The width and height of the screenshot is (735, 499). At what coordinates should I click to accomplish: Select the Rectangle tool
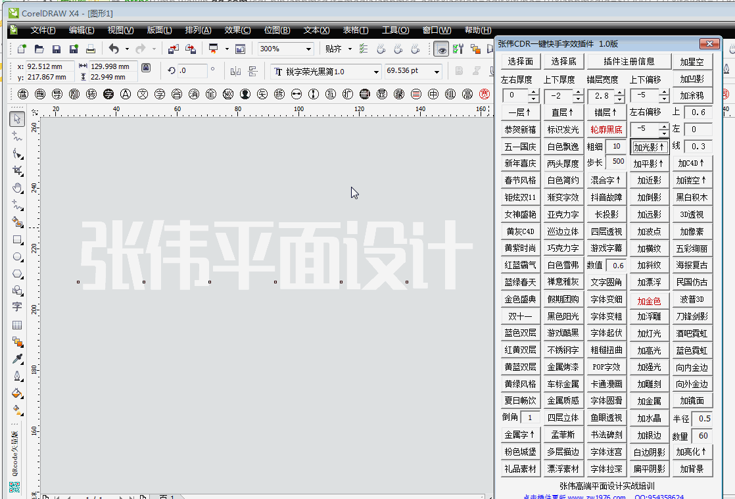(17, 239)
